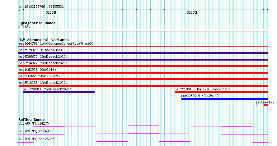The image size is (277, 146).
Task: Open nsv5979328 (Almarri2020) variant label
Action: coord(41,50)
